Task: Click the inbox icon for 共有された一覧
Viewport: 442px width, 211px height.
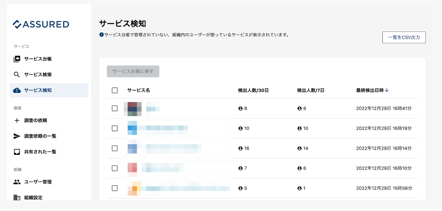Action: point(17,152)
